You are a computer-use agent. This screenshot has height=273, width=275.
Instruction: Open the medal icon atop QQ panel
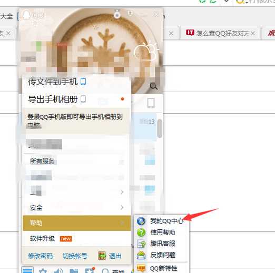(117, 15)
